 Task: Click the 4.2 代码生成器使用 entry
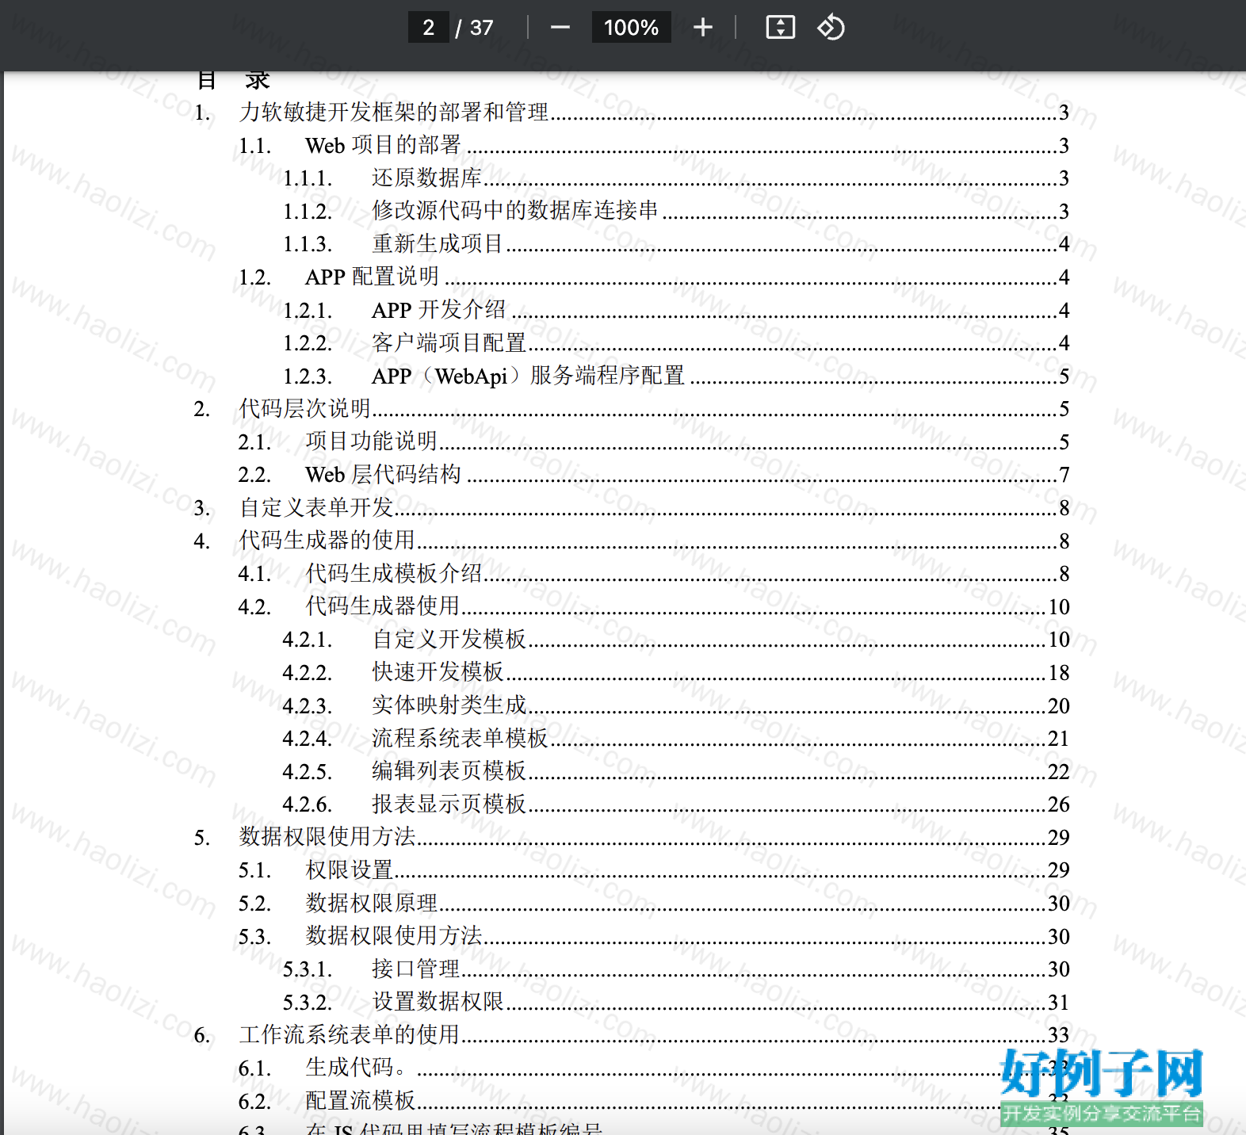click(654, 607)
